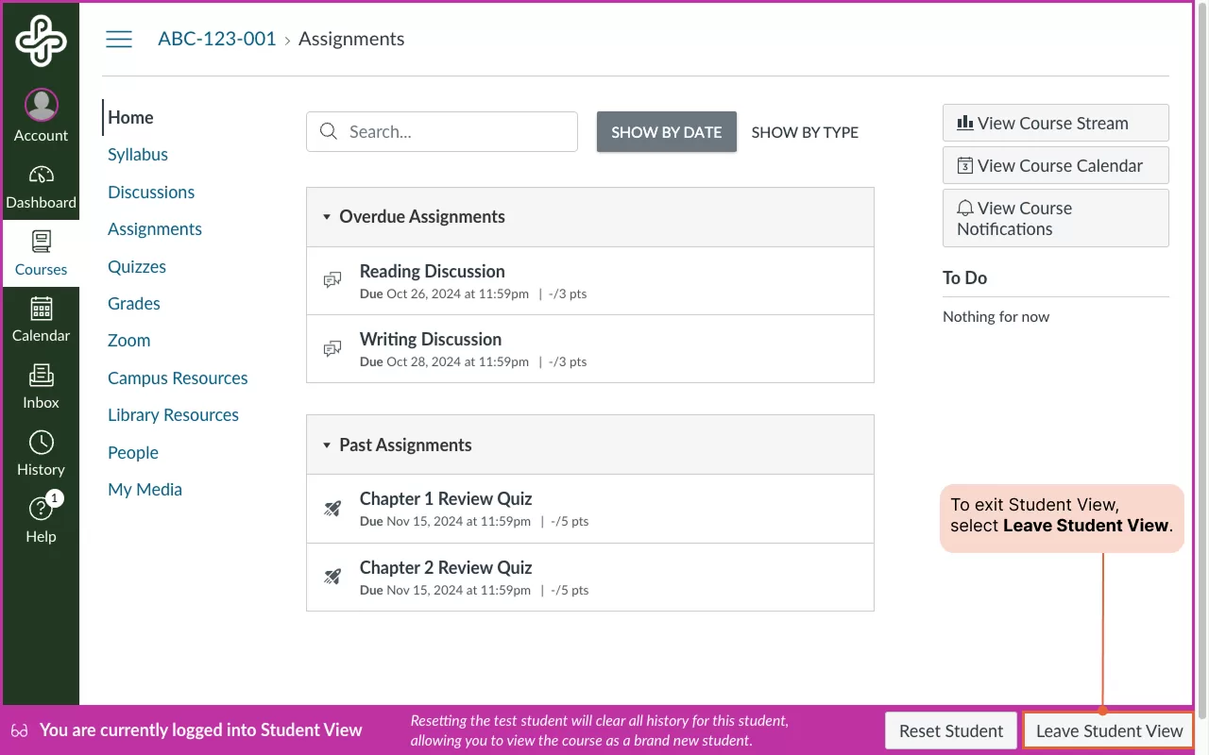Open the Reading Discussion assignment
This screenshot has height=755, width=1209.
(433, 271)
